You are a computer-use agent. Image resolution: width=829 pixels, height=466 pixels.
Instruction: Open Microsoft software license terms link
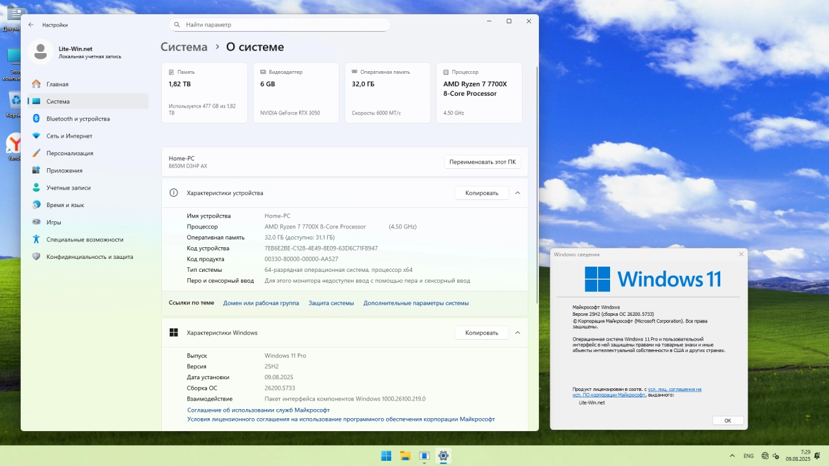[x=341, y=419]
